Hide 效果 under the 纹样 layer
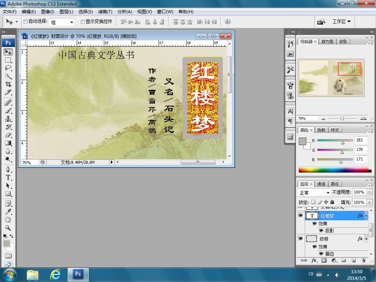Screen dimensions: 376x282 point(314,246)
